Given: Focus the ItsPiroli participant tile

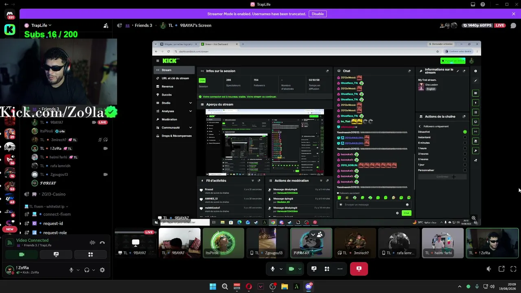Looking at the screenshot, I should (x=223, y=243).
